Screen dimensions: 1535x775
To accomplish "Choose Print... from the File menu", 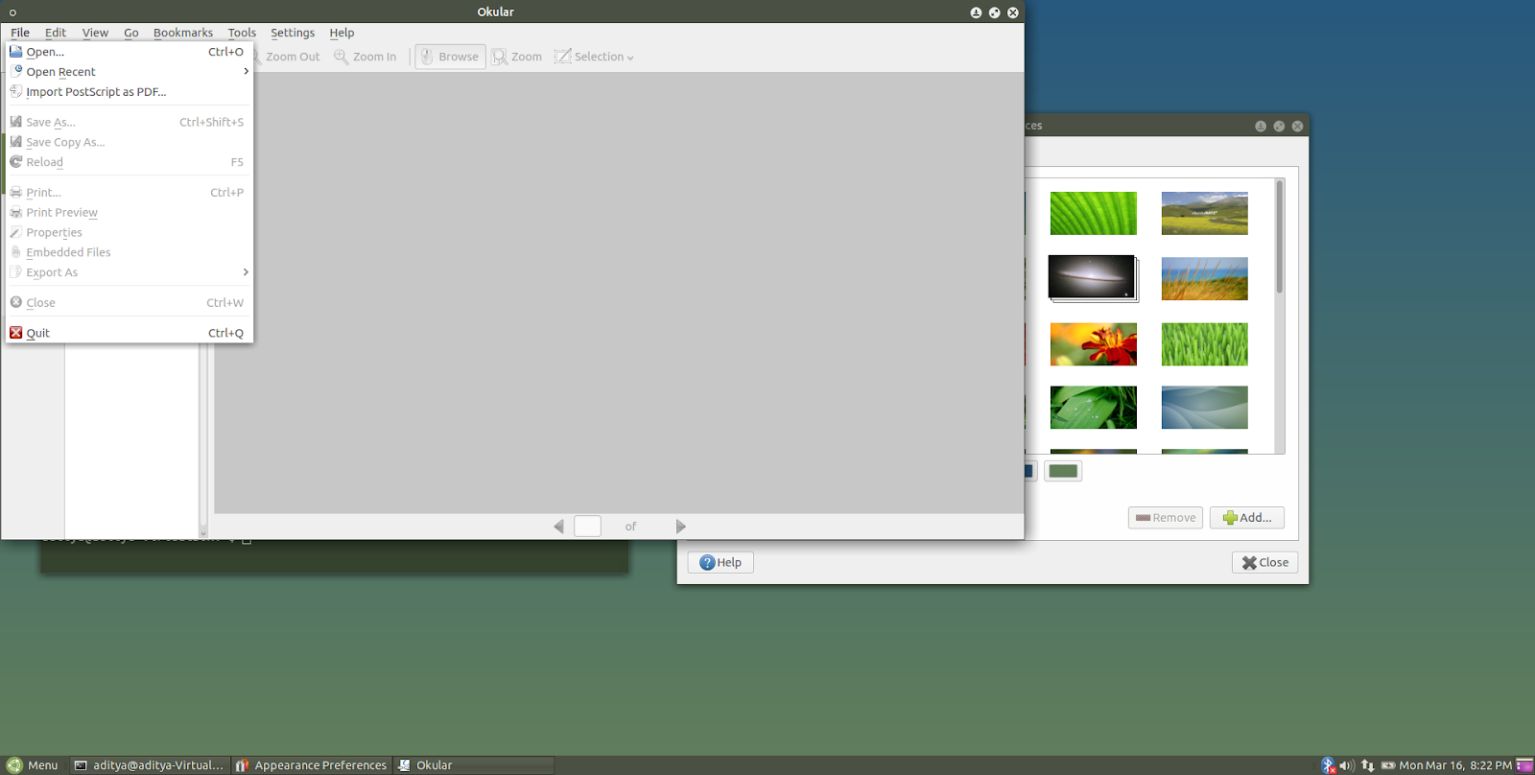I will pos(129,192).
